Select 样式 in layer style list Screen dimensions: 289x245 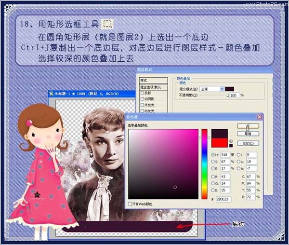coord(153,81)
